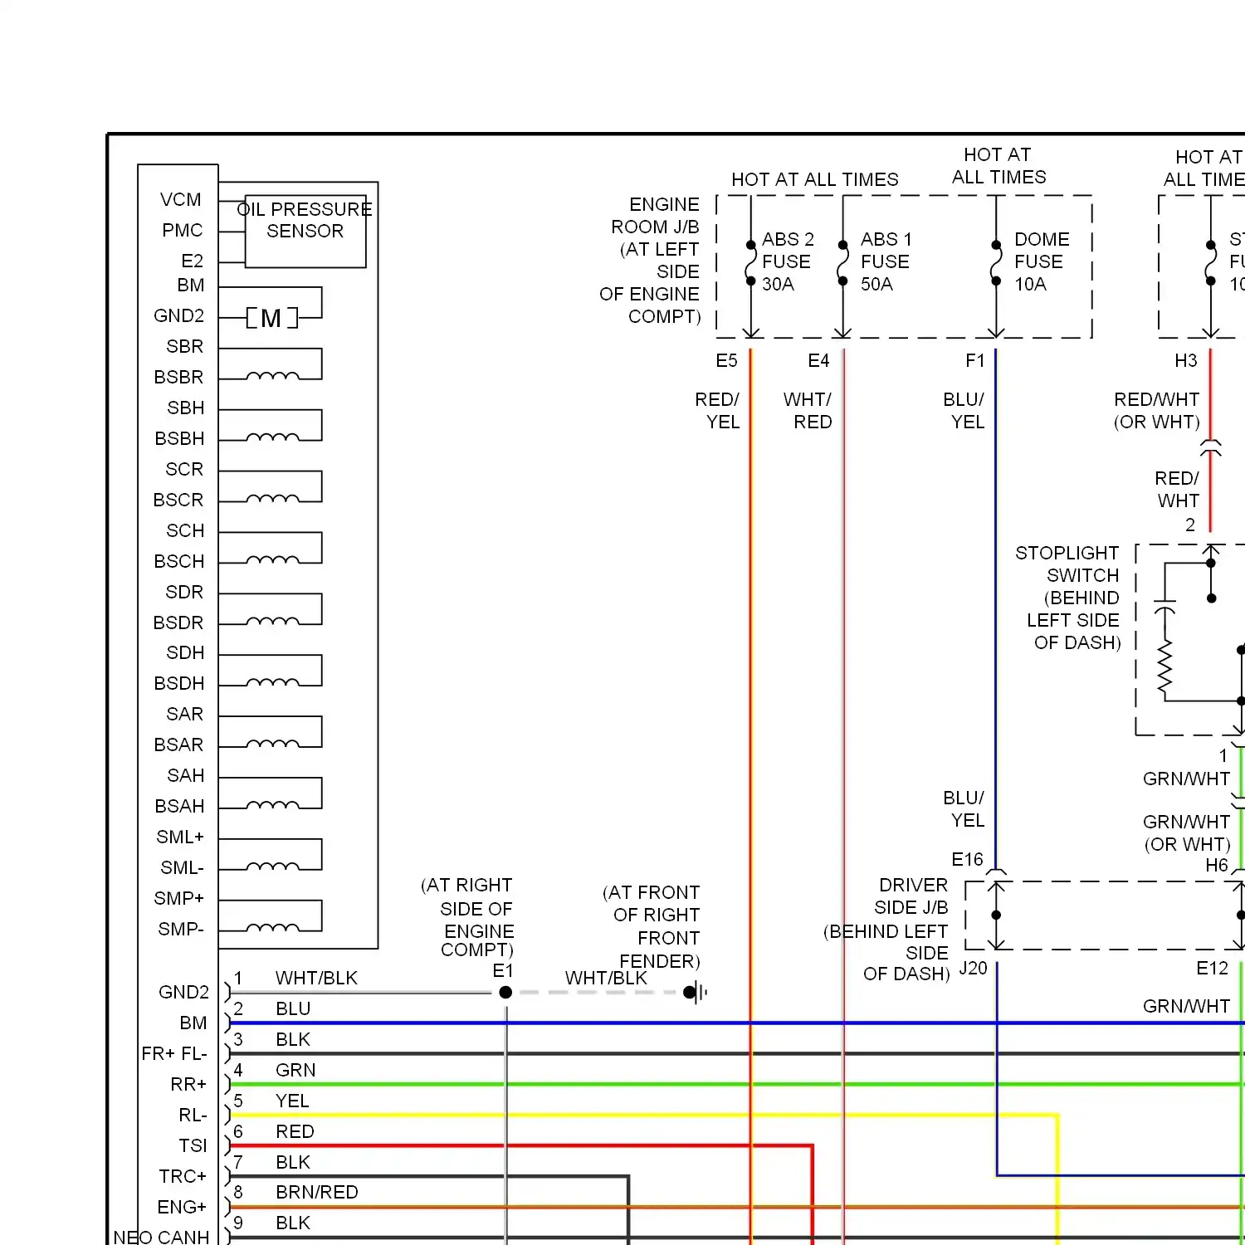Click pin 1 WHT/BLK wire label
The width and height of the screenshot is (1245, 1245).
tap(316, 979)
